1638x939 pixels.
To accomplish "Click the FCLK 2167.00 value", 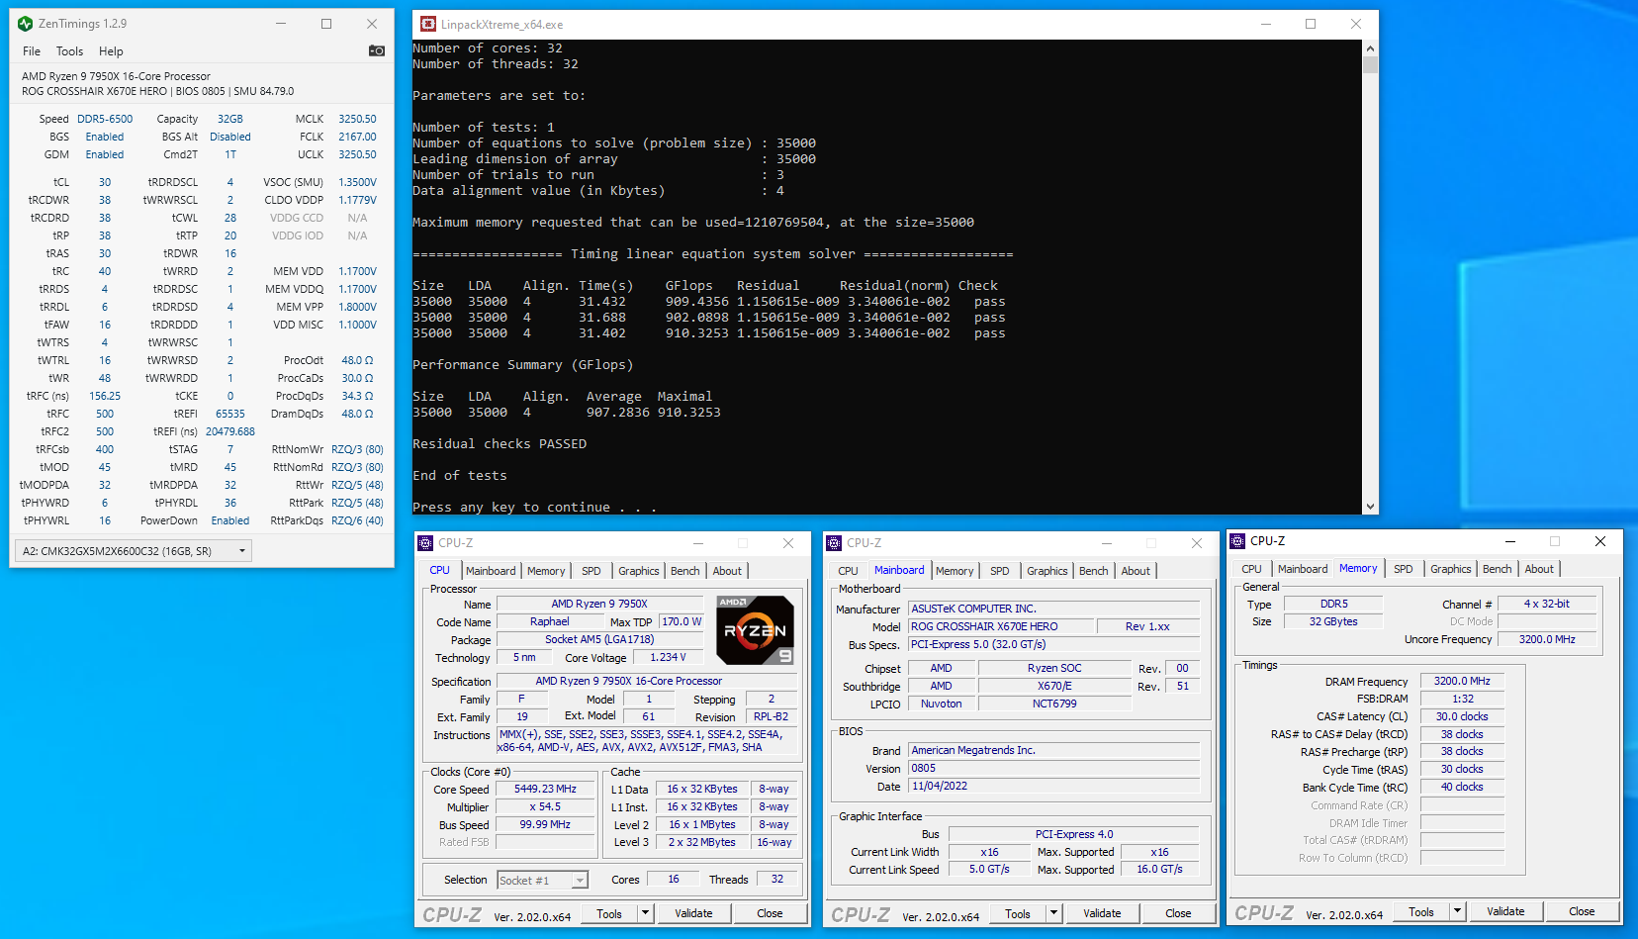I will pyautogui.click(x=357, y=137).
